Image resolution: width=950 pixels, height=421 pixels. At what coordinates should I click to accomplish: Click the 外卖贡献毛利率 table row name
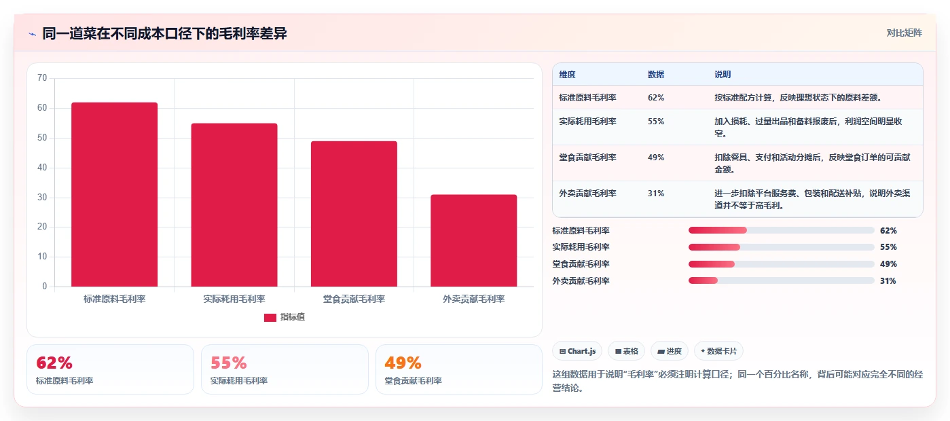tap(587, 193)
